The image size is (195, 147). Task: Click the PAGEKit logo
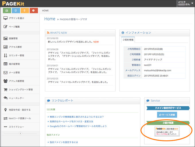point(13,3)
